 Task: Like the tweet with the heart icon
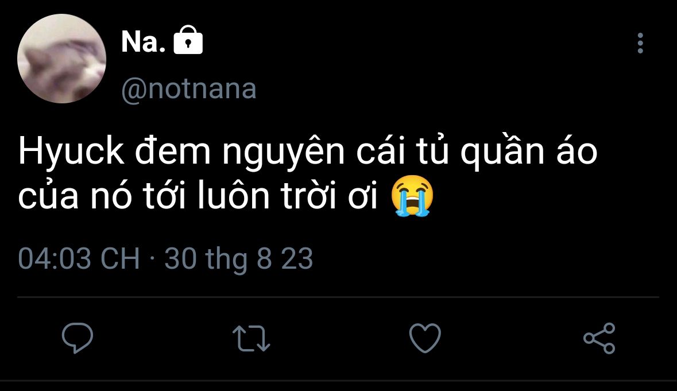coord(425,338)
